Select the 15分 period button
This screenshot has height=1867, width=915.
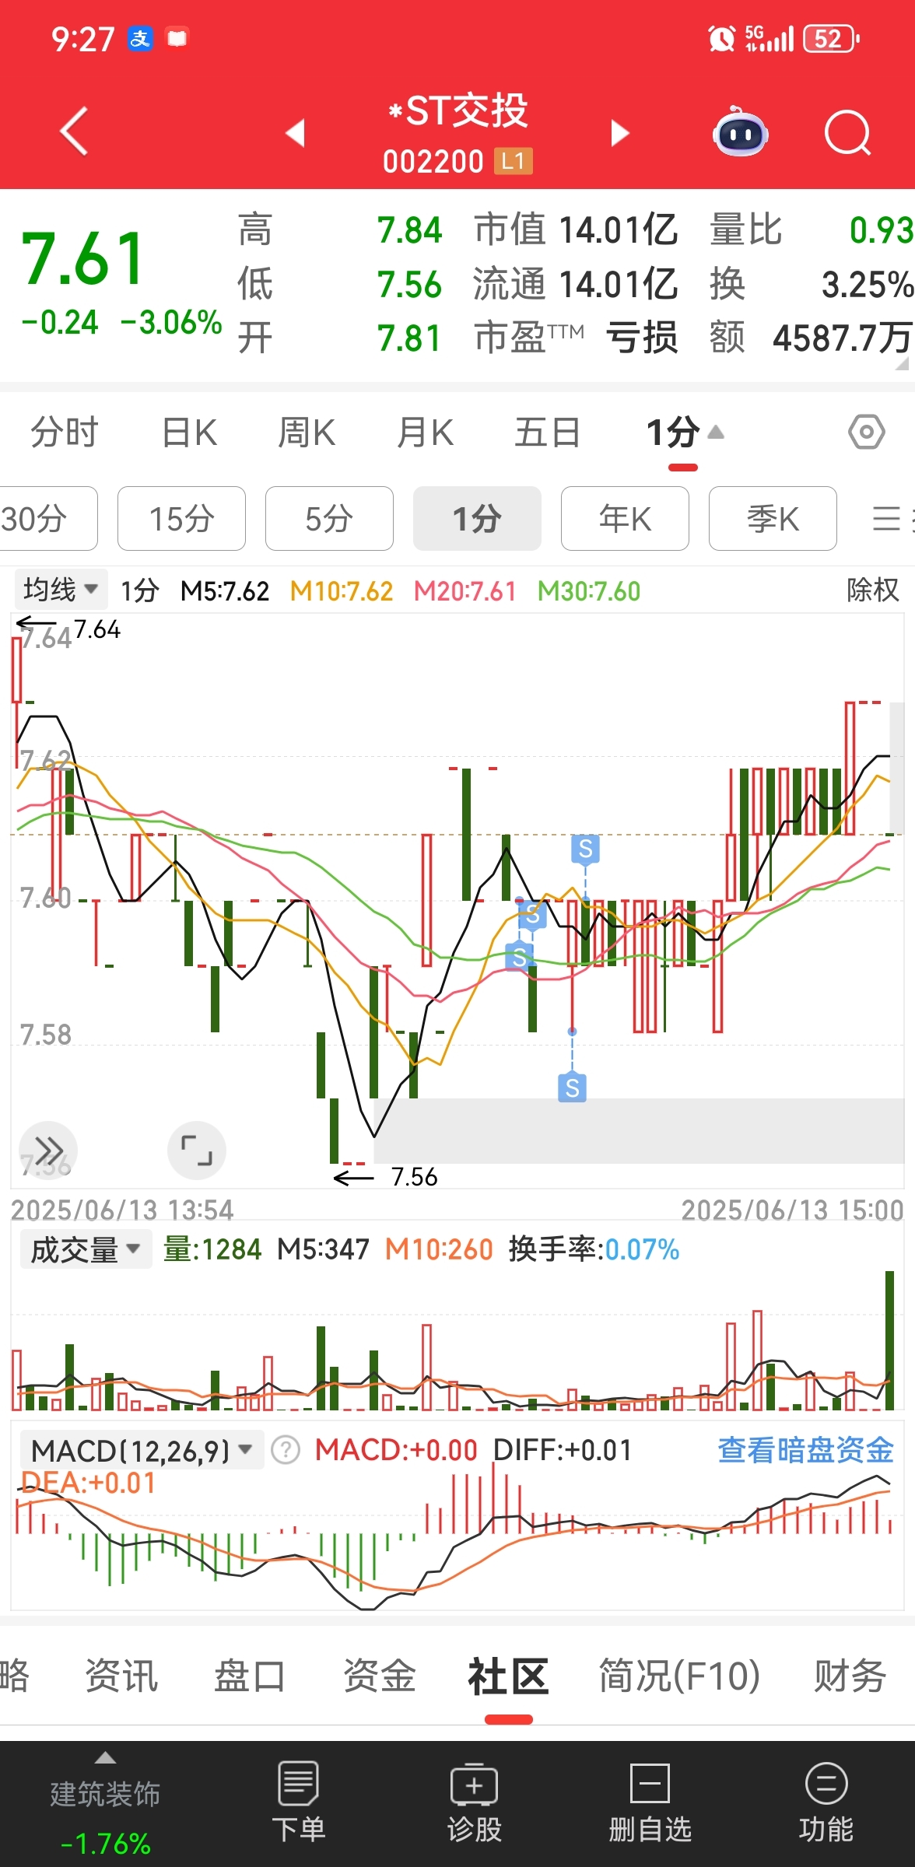(181, 518)
